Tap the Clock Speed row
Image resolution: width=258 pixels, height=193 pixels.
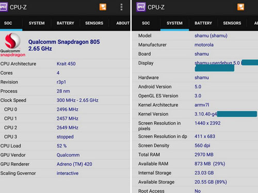[65, 100]
